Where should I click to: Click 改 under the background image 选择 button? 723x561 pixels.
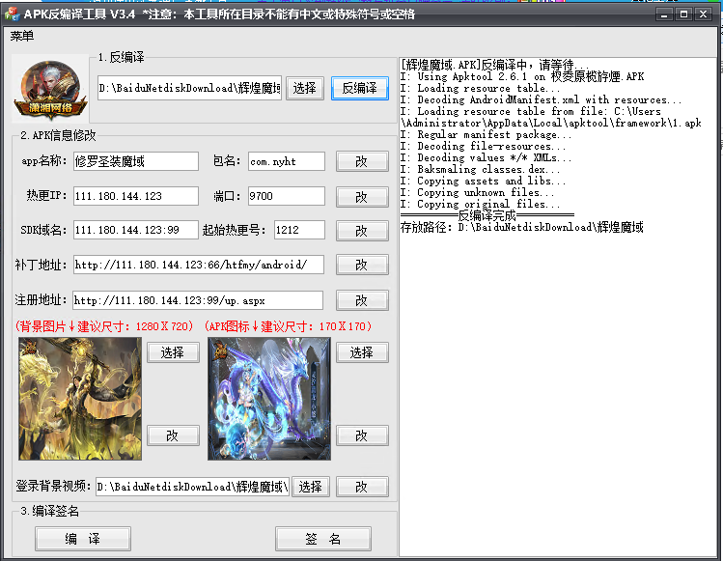tap(172, 435)
